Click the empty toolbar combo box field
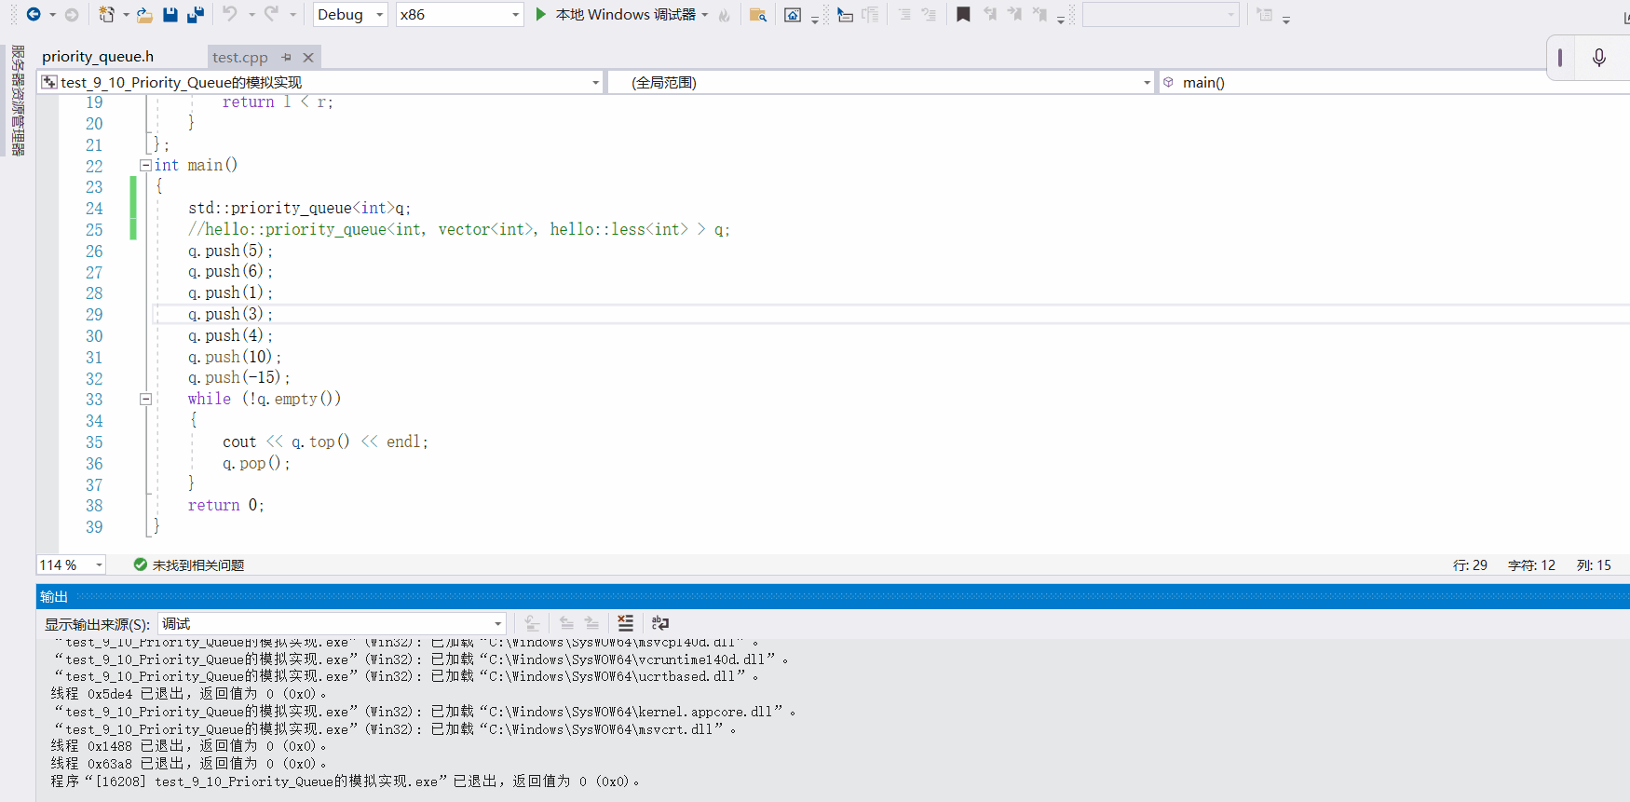 pos(1161,14)
